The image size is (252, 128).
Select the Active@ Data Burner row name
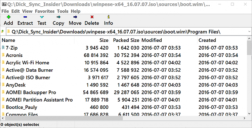coord(30,70)
